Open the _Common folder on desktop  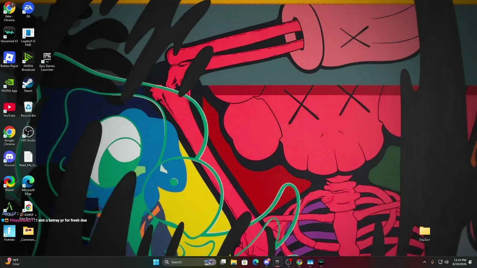(x=28, y=233)
